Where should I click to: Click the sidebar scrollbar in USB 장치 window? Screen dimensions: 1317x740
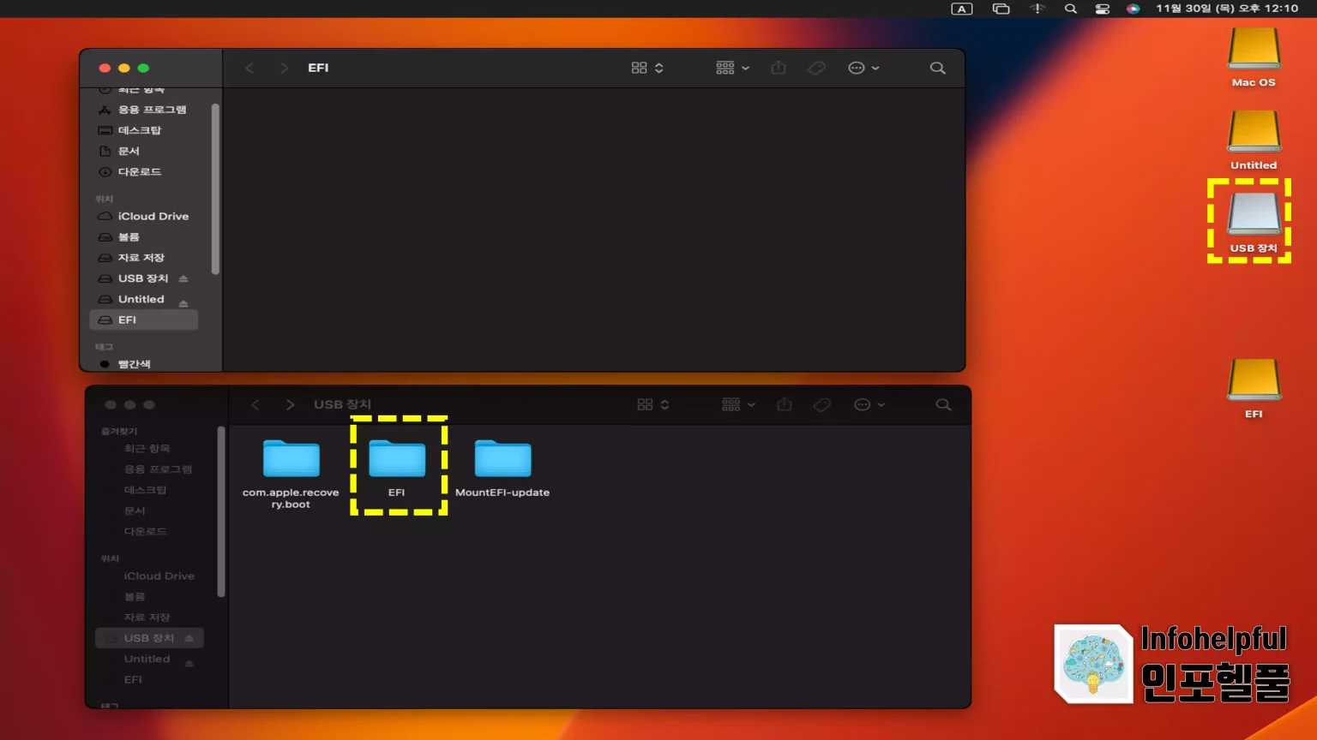pyautogui.click(x=221, y=511)
